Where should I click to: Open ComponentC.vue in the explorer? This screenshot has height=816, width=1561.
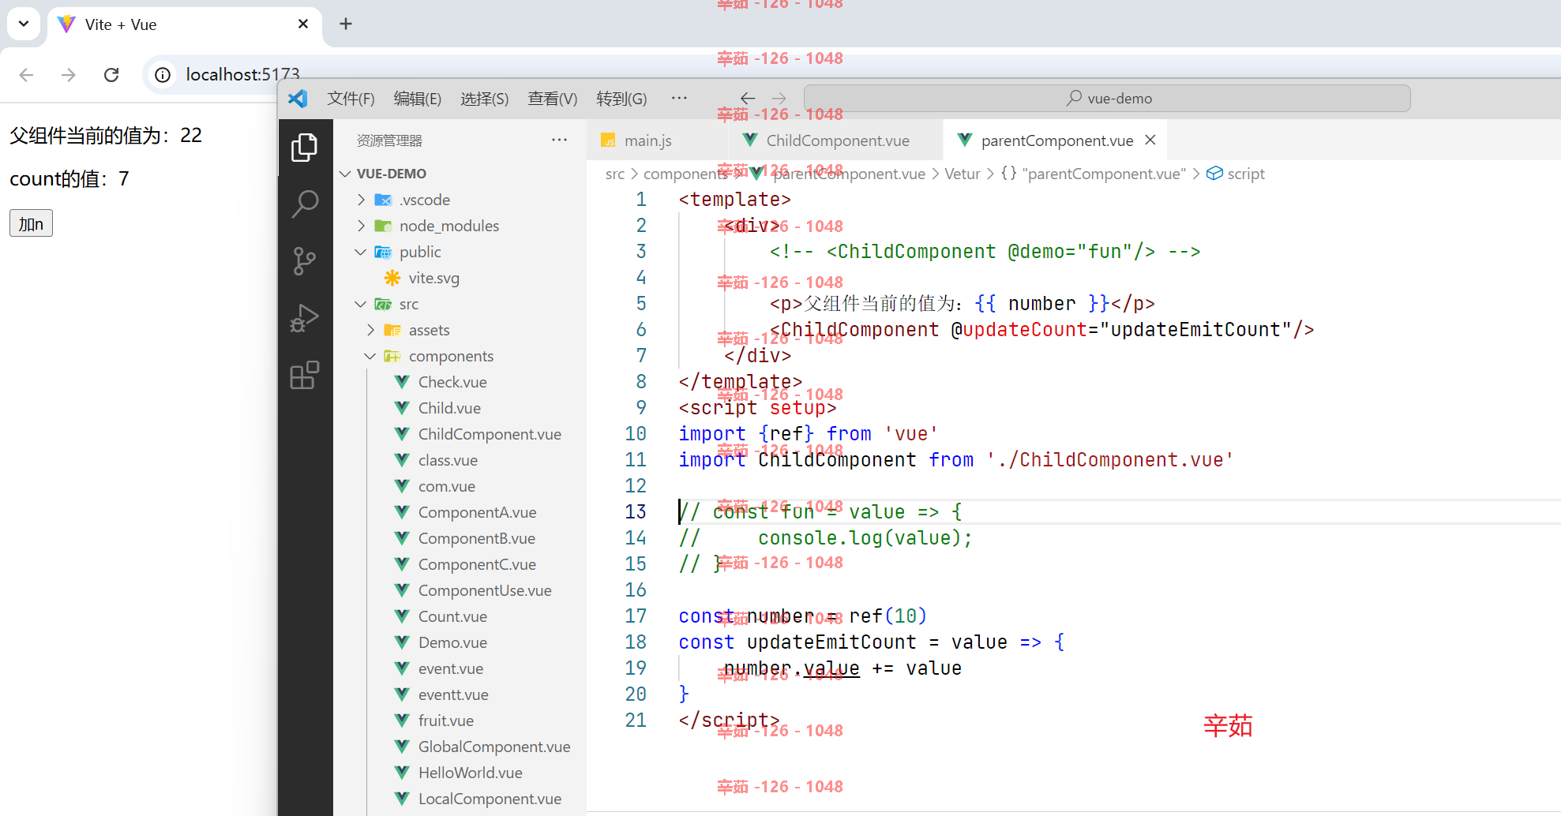(x=460, y=564)
